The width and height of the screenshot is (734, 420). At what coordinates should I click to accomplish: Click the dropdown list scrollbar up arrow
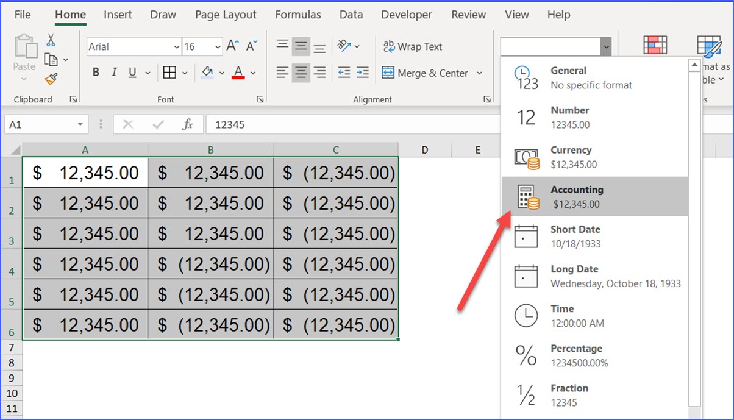coord(694,63)
